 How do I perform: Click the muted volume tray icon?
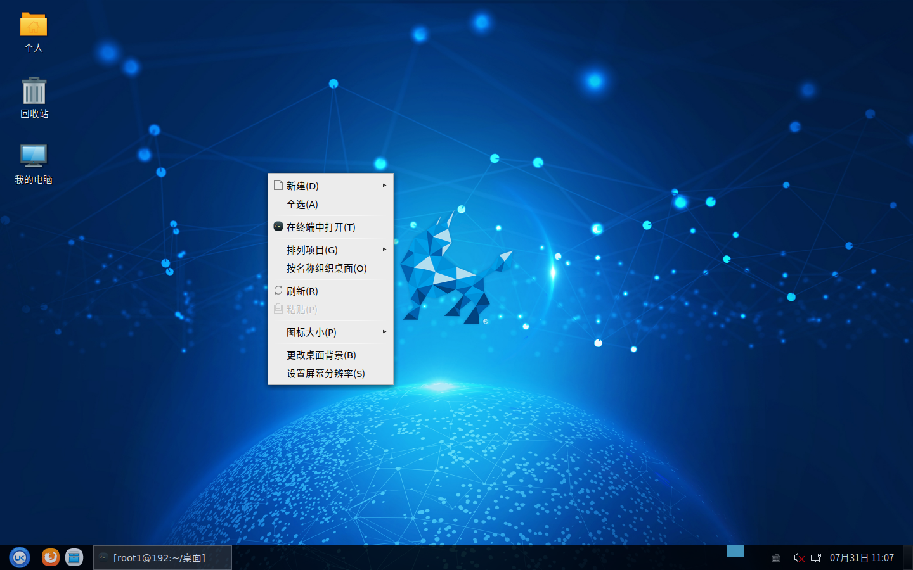click(799, 558)
